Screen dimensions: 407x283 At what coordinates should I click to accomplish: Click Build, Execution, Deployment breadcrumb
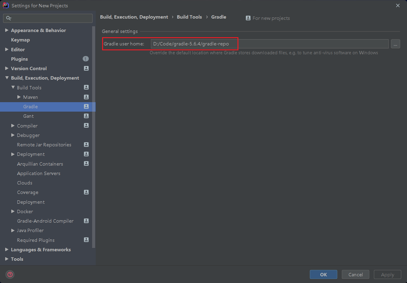[x=134, y=17]
